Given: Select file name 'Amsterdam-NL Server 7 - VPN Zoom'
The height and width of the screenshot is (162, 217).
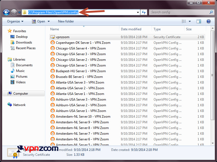Looking at the screenshot, I should 82,134.
